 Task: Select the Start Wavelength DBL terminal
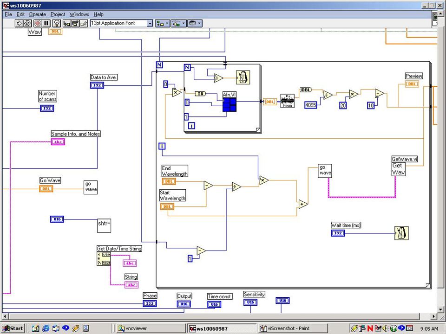(167, 206)
